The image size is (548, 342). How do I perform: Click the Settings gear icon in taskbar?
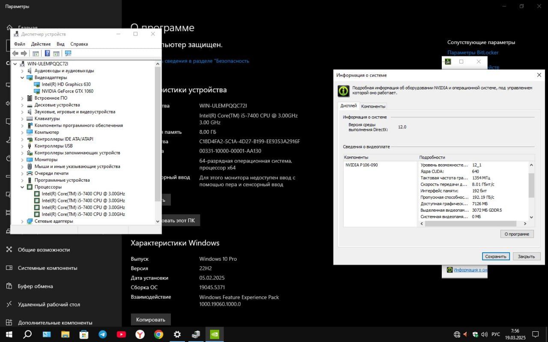pyautogui.click(x=177, y=334)
